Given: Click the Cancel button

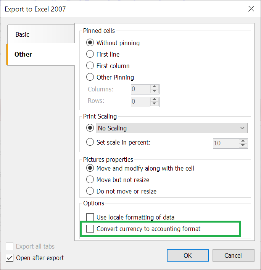Looking at the screenshot, I should click(234, 255).
